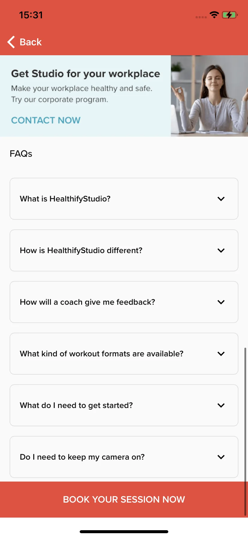Expand chevron for What is HealthifyStudio
248x538 pixels.
point(221,199)
